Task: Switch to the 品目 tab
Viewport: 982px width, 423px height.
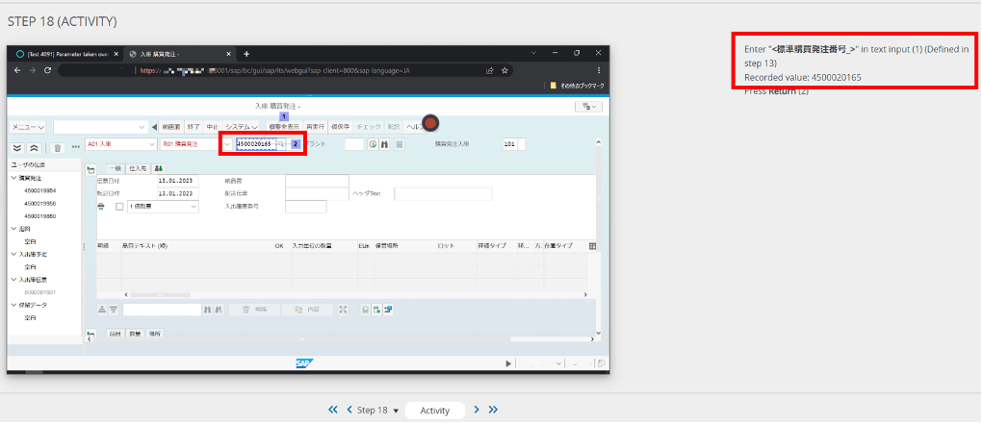Action: coord(114,335)
